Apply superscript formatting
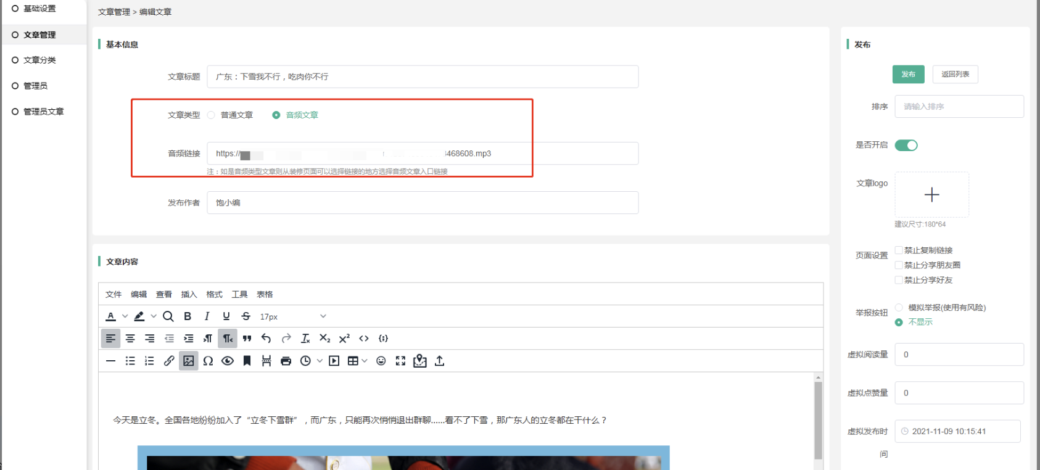Screen dimensions: 1040x470 [344, 339]
